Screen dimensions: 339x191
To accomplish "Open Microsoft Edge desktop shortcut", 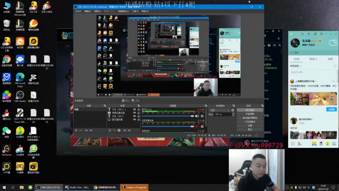I will (20, 80).
